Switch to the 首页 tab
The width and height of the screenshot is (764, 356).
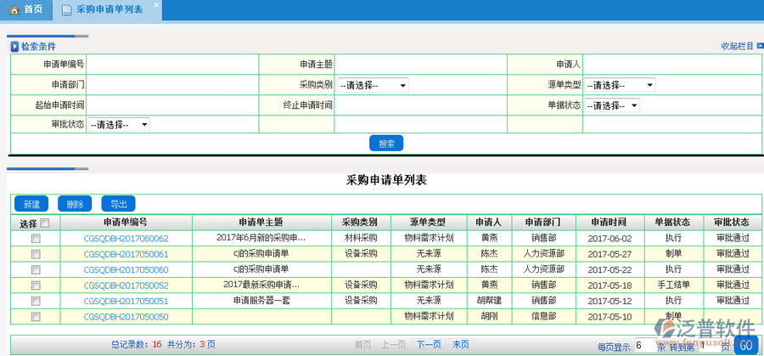[26, 10]
